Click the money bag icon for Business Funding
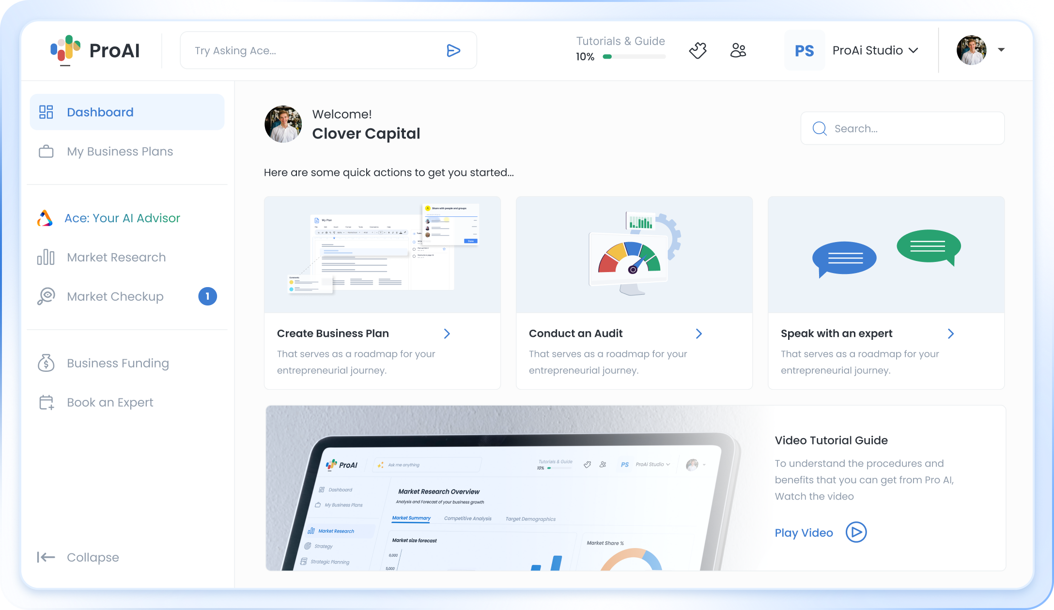Screen dimensions: 1054x610 point(46,363)
